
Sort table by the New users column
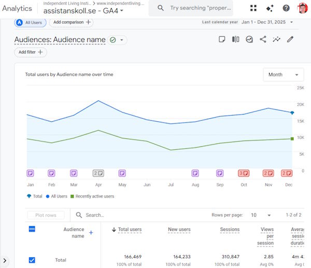coord(179,230)
